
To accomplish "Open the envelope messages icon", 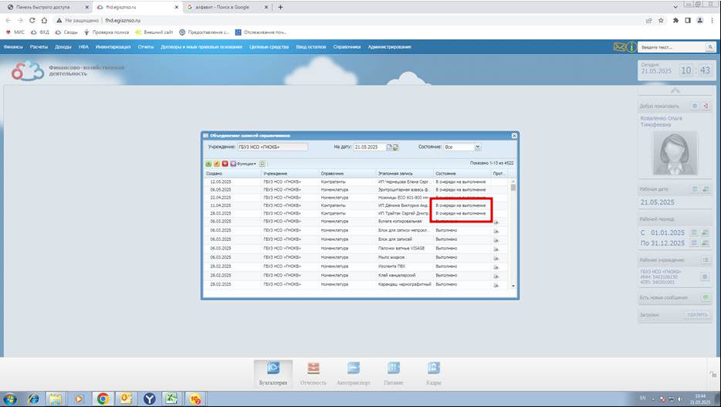I will 619,47.
